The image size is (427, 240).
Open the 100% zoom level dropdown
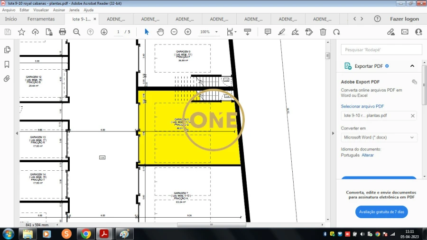[209, 32]
